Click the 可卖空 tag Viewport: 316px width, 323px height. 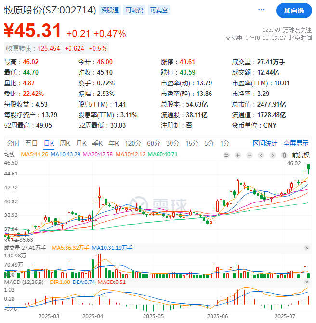coord(158,10)
